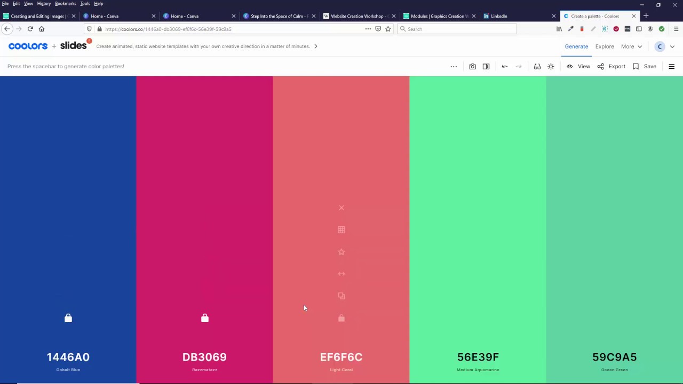The image size is (683, 384).
Task: Unlock the Cobalt Blue color column
Action: click(x=68, y=318)
